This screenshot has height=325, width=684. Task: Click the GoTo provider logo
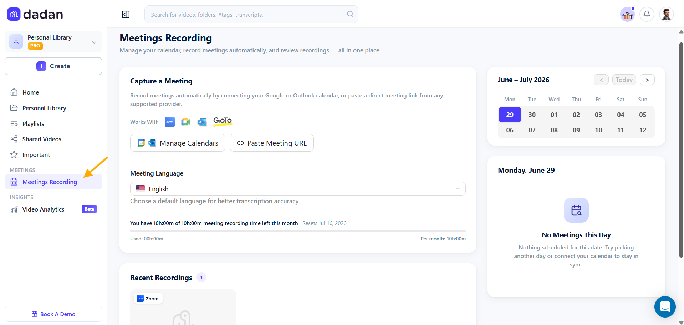223,121
